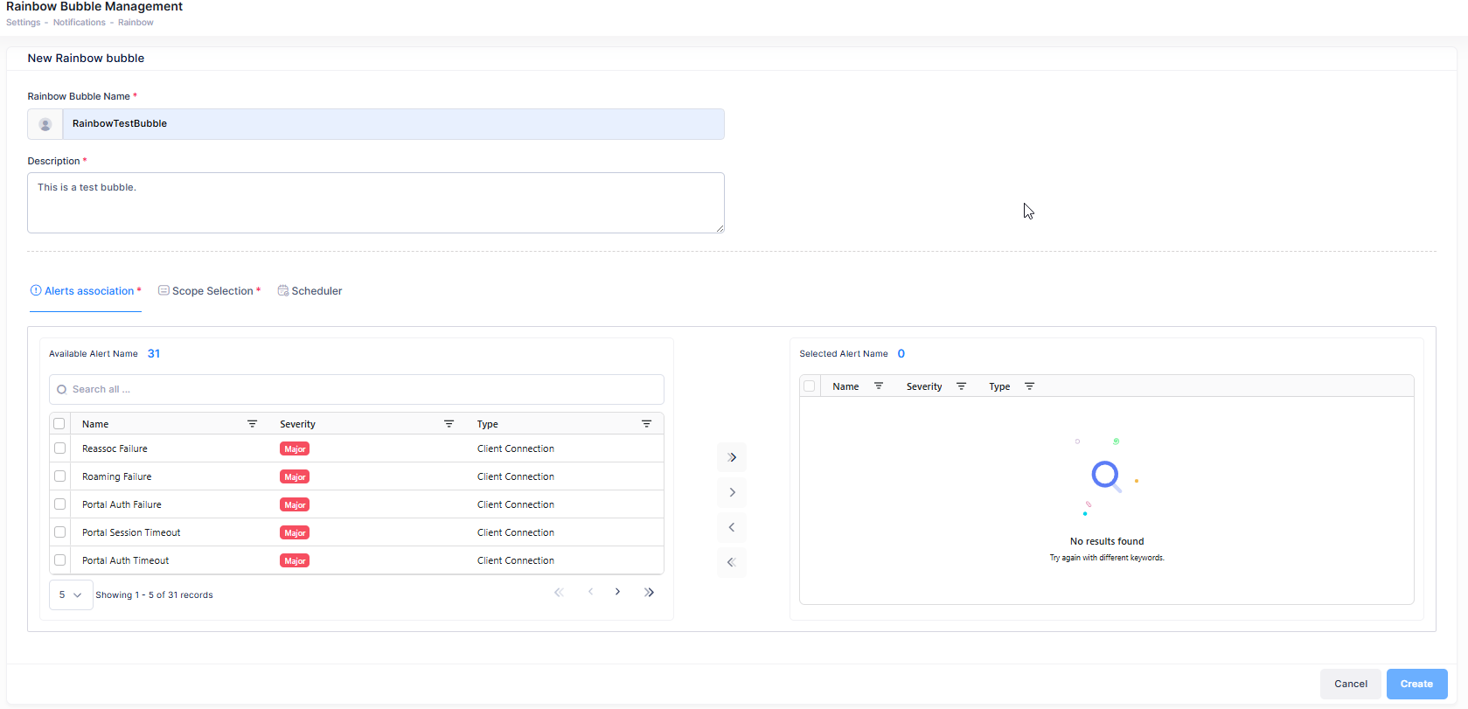Tick the Portal Auth Failure checkbox
Screen dimensions: 1468x709
click(60, 504)
